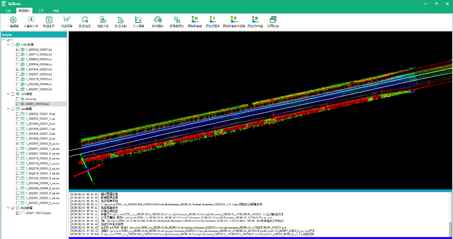Apply color by height (H) rendering

(x=194, y=20)
